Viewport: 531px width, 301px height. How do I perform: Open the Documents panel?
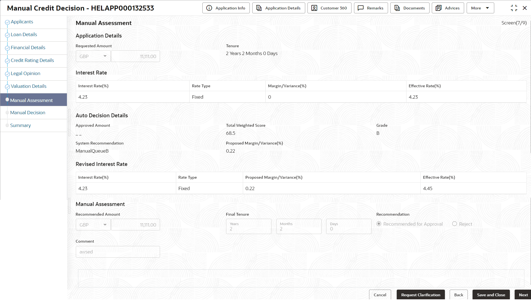(410, 8)
